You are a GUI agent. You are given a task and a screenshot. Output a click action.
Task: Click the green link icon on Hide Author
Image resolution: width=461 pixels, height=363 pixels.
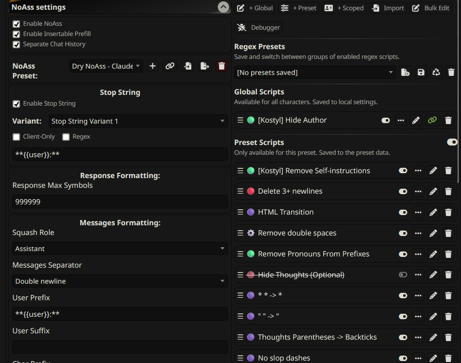(x=432, y=120)
